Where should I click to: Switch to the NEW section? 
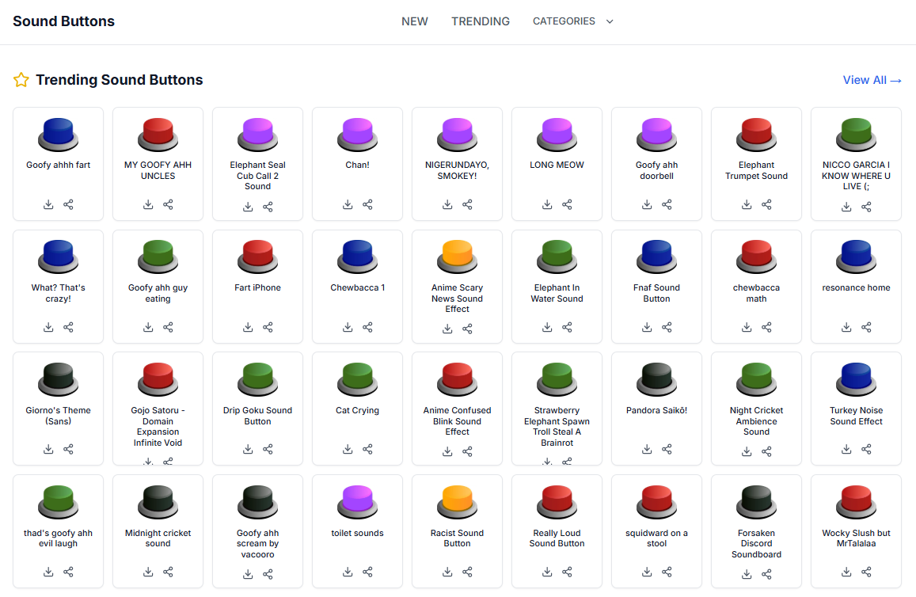pos(415,21)
